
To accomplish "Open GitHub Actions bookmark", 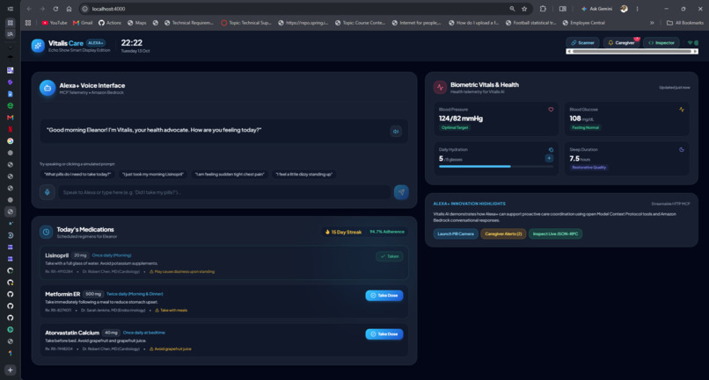I will (110, 23).
